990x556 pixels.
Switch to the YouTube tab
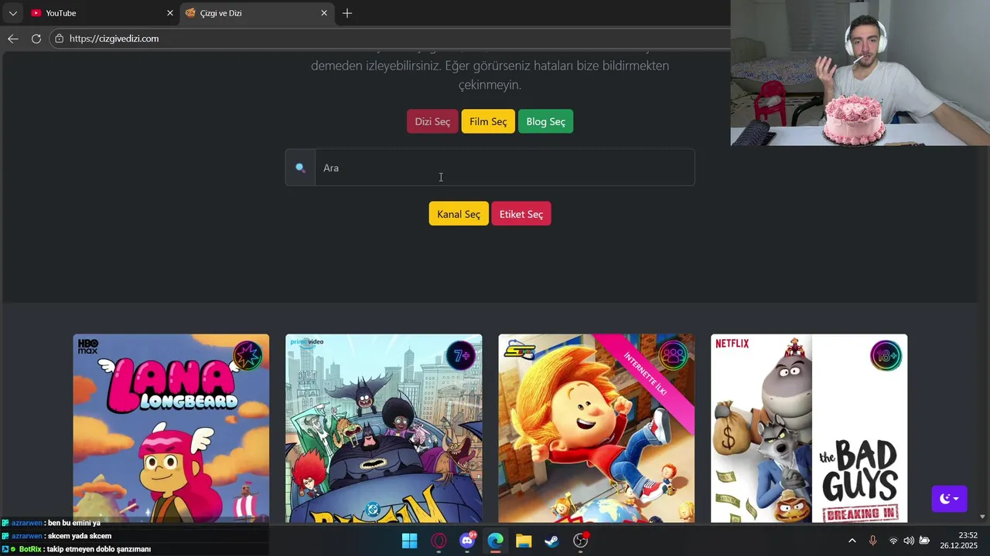click(101, 13)
